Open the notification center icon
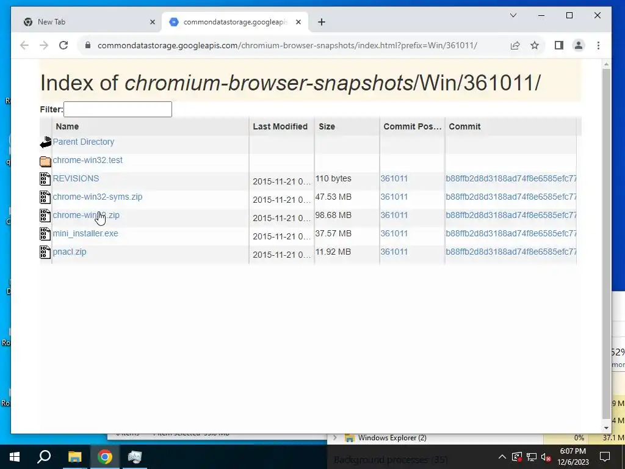Screen dimensions: 625x469 [x=605, y=457]
